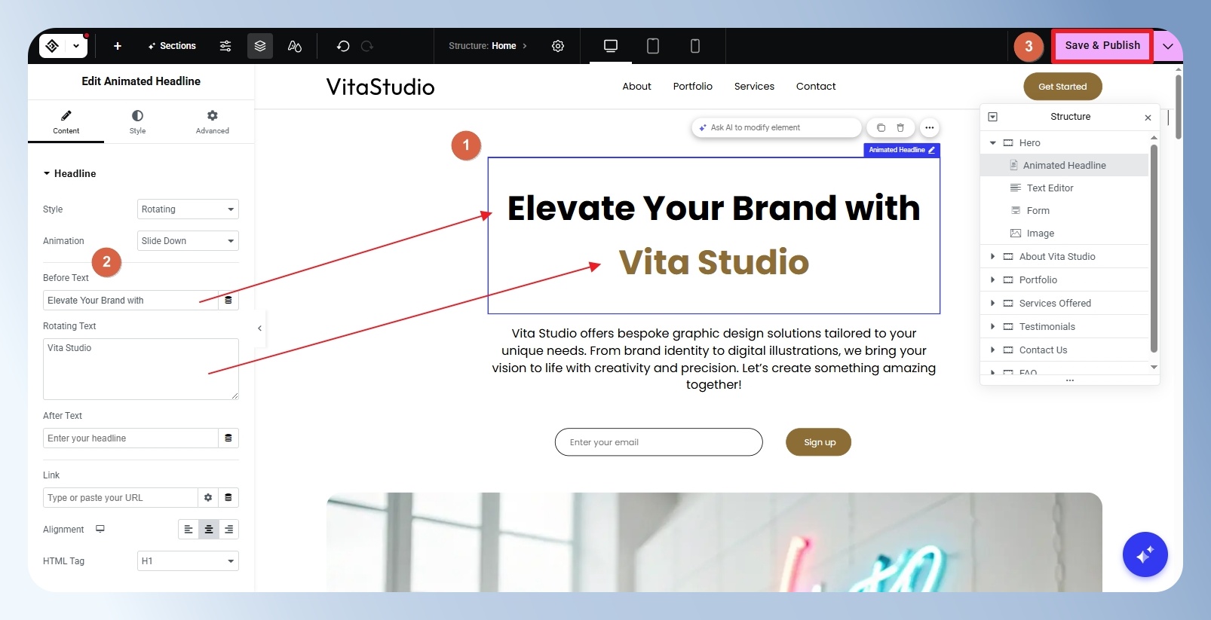1211x620 pixels.
Task: Expand the Testimonials structure item
Action: tap(993, 326)
